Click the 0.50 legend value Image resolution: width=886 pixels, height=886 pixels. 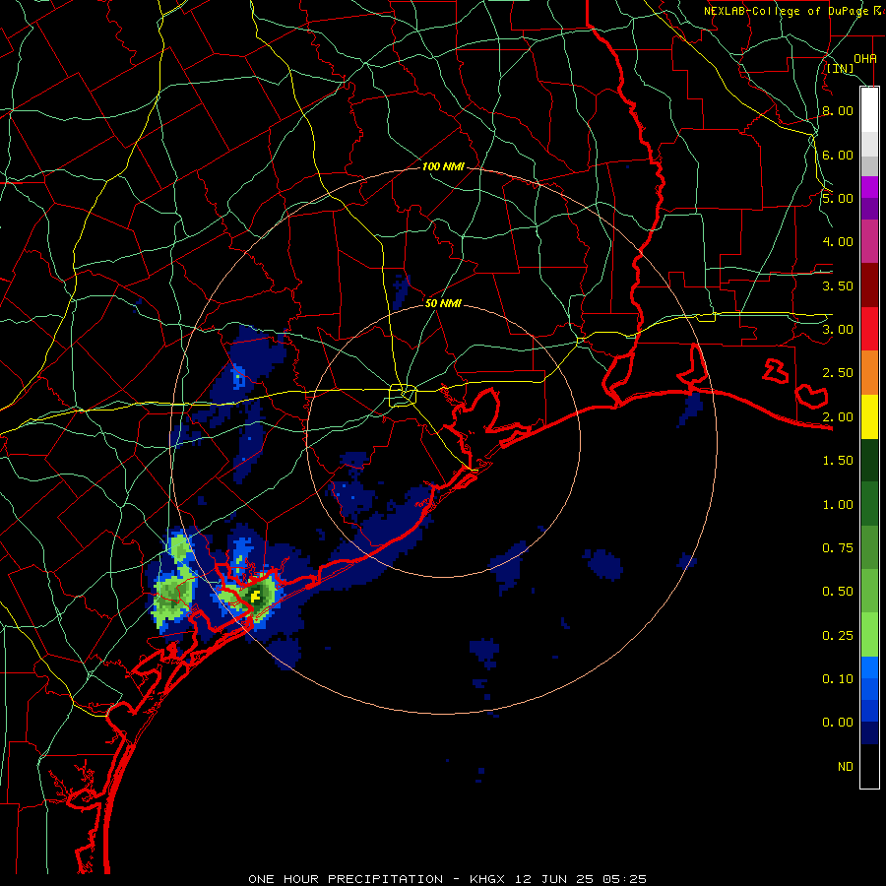[838, 592]
